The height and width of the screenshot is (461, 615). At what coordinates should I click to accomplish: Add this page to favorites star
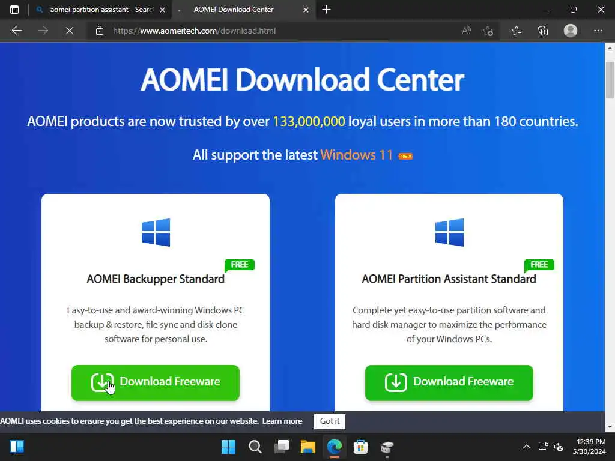point(488,31)
